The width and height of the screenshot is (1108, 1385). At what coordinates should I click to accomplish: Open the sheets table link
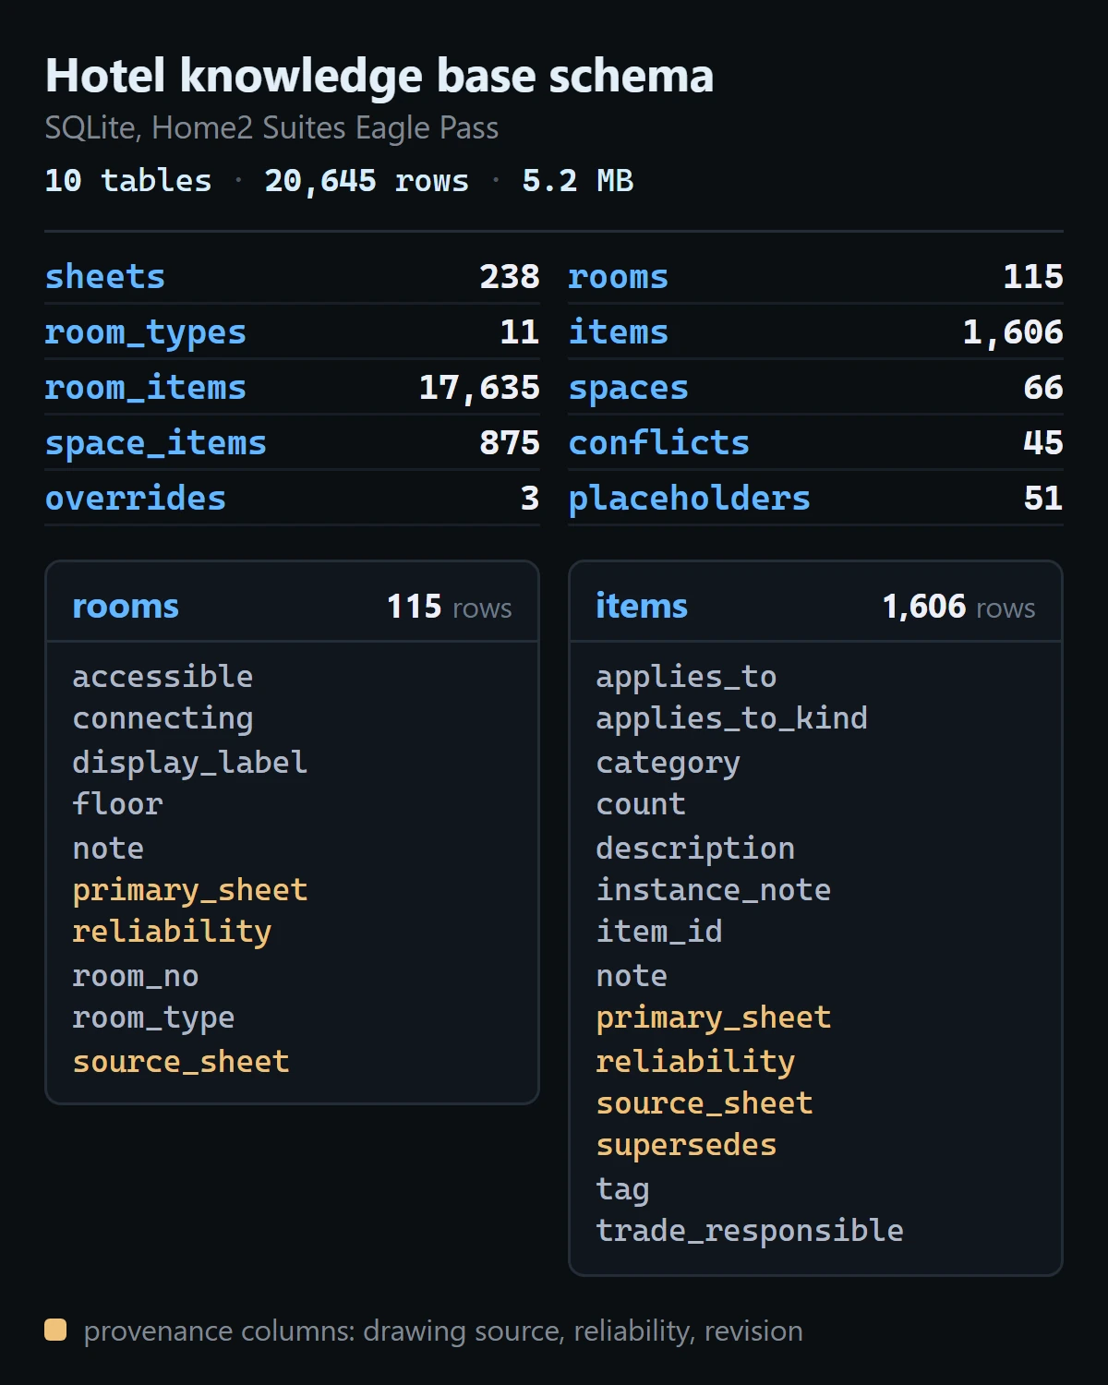(x=105, y=277)
